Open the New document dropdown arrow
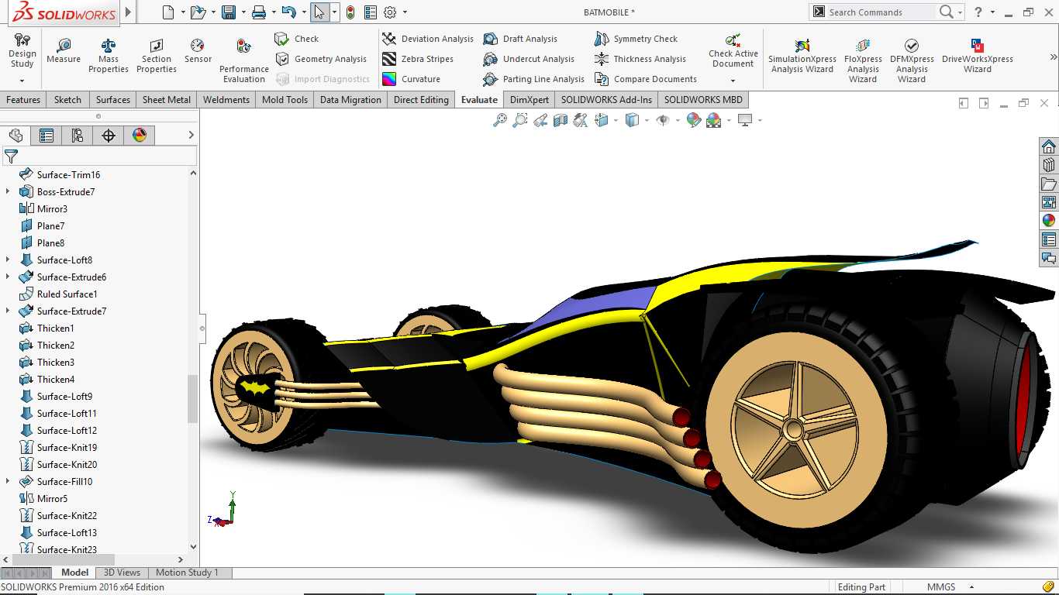Image resolution: width=1059 pixels, height=595 pixels. (x=183, y=12)
